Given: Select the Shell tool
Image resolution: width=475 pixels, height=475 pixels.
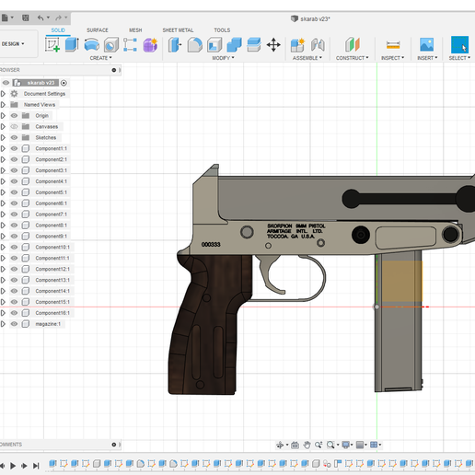Looking at the screenshot, I should (214, 45).
